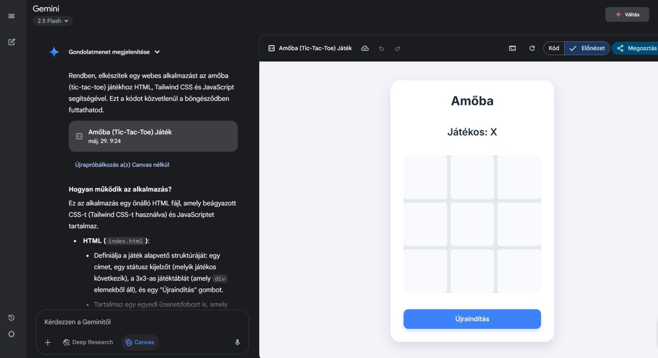This screenshot has width=658, height=358.
Task: Open settings gear in sidebar
Action: click(x=12, y=334)
